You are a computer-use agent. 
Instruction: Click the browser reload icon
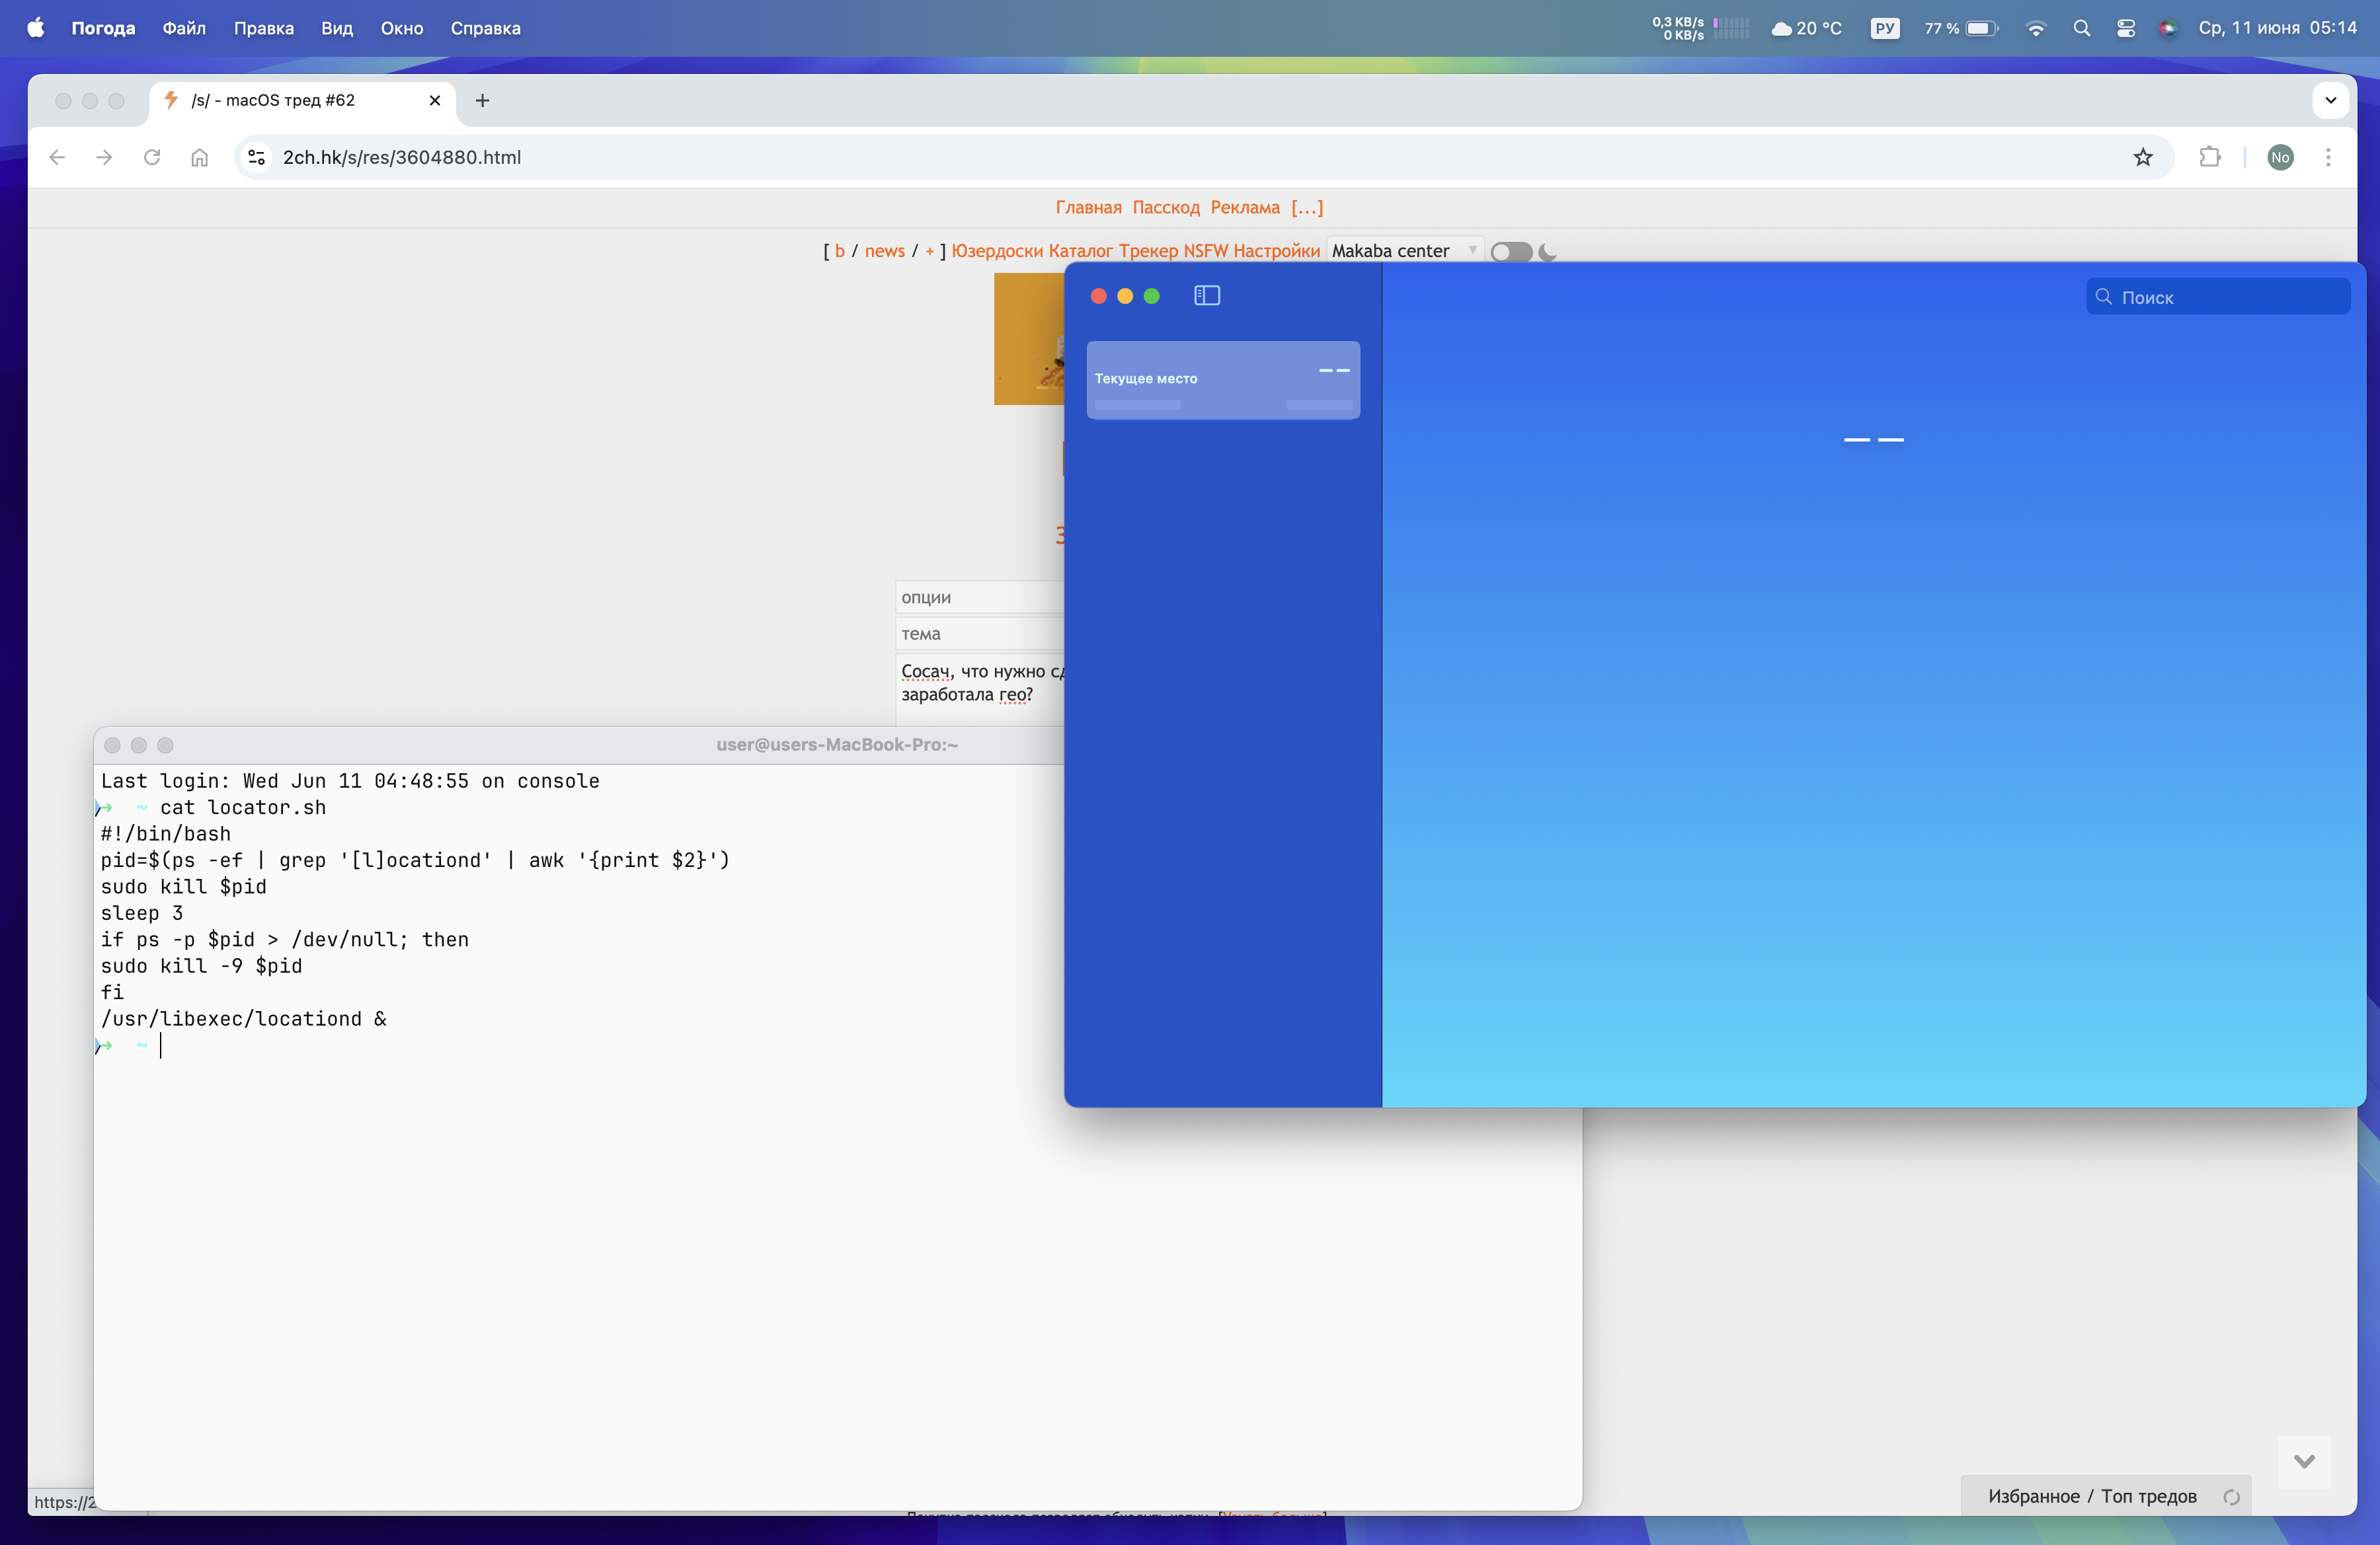pos(152,157)
